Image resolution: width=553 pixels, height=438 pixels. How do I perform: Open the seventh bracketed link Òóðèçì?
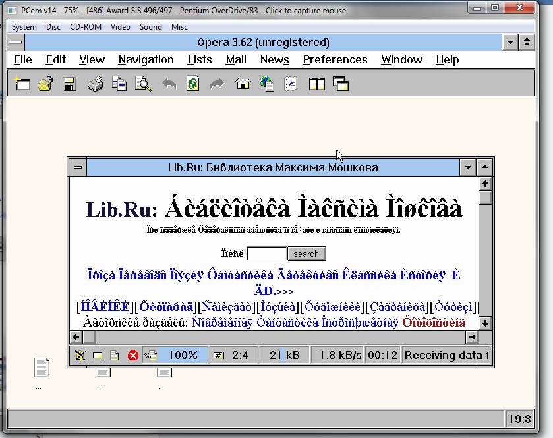coord(453,306)
